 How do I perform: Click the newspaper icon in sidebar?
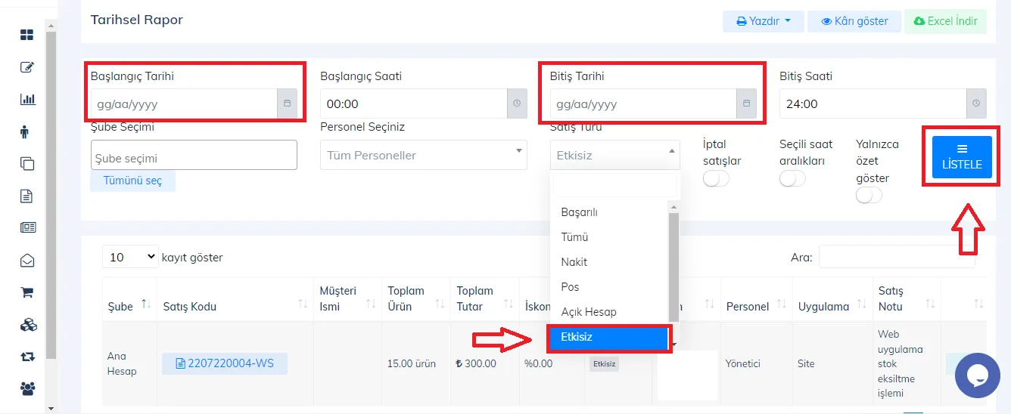27,228
